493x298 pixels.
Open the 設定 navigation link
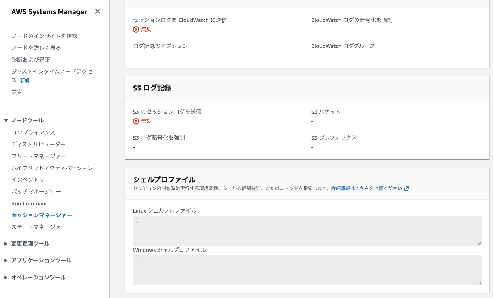click(x=17, y=92)
